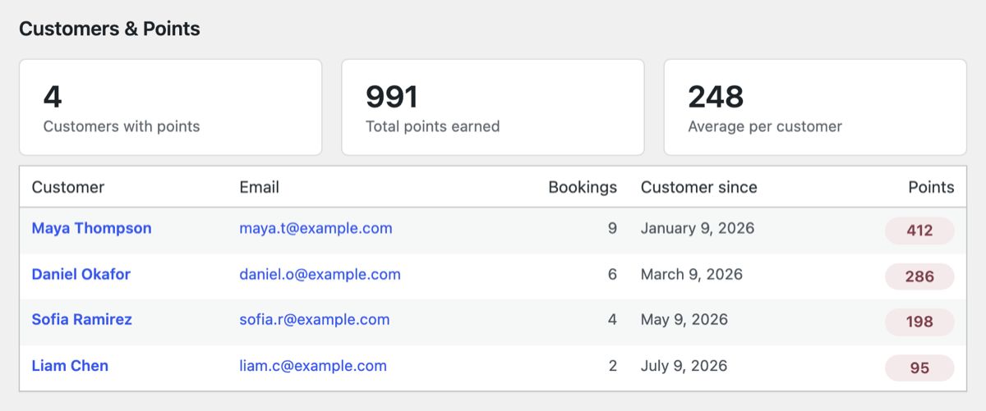Click the Customers & Points heading
The width and height of the screenshot is (986, 411).
(x=109, y=29)
